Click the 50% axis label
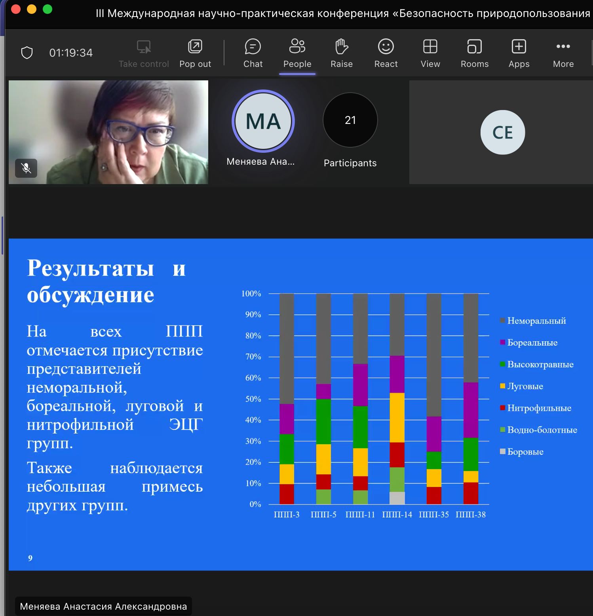 point(253,399)
